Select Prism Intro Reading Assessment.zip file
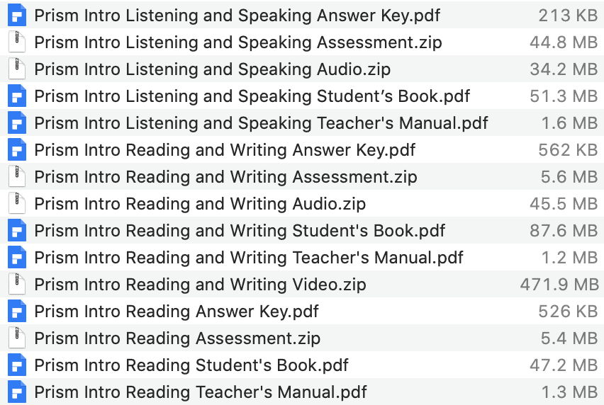The image size is (604, 405). pyautogui.click(x=177, y=338)
